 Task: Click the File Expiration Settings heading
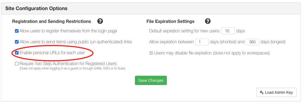pyautogui.click(x=170, y=21)
